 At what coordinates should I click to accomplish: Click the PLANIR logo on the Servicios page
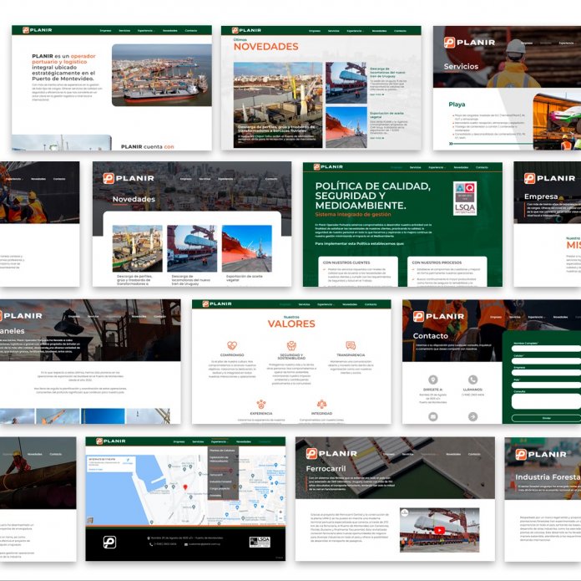(469, 43)
